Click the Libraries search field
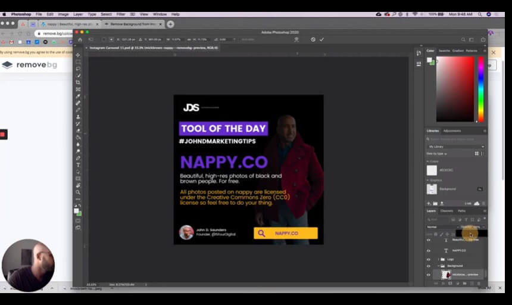 coord(456,139)
